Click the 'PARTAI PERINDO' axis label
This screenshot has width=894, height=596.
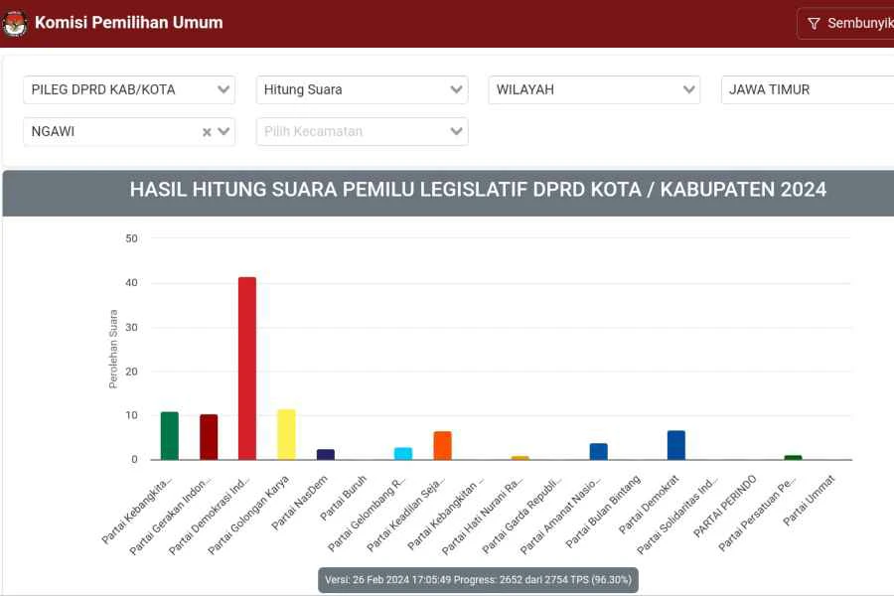725,506
